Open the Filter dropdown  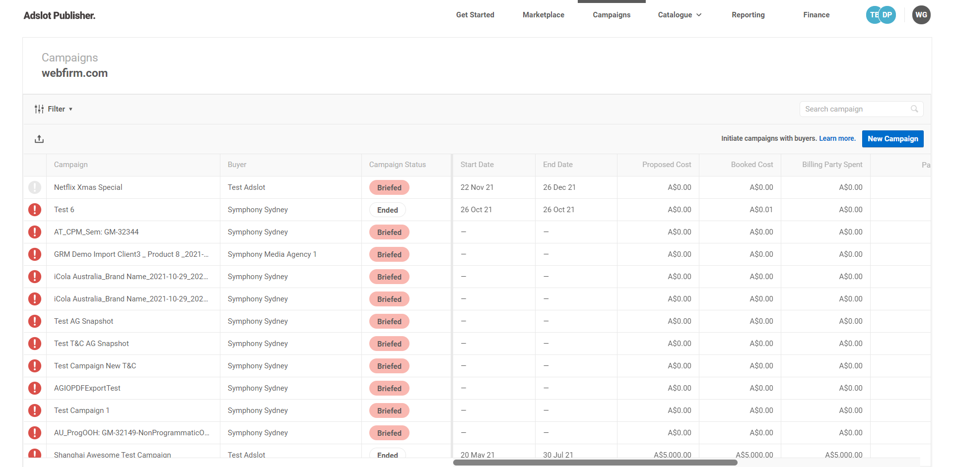point(54,109)
